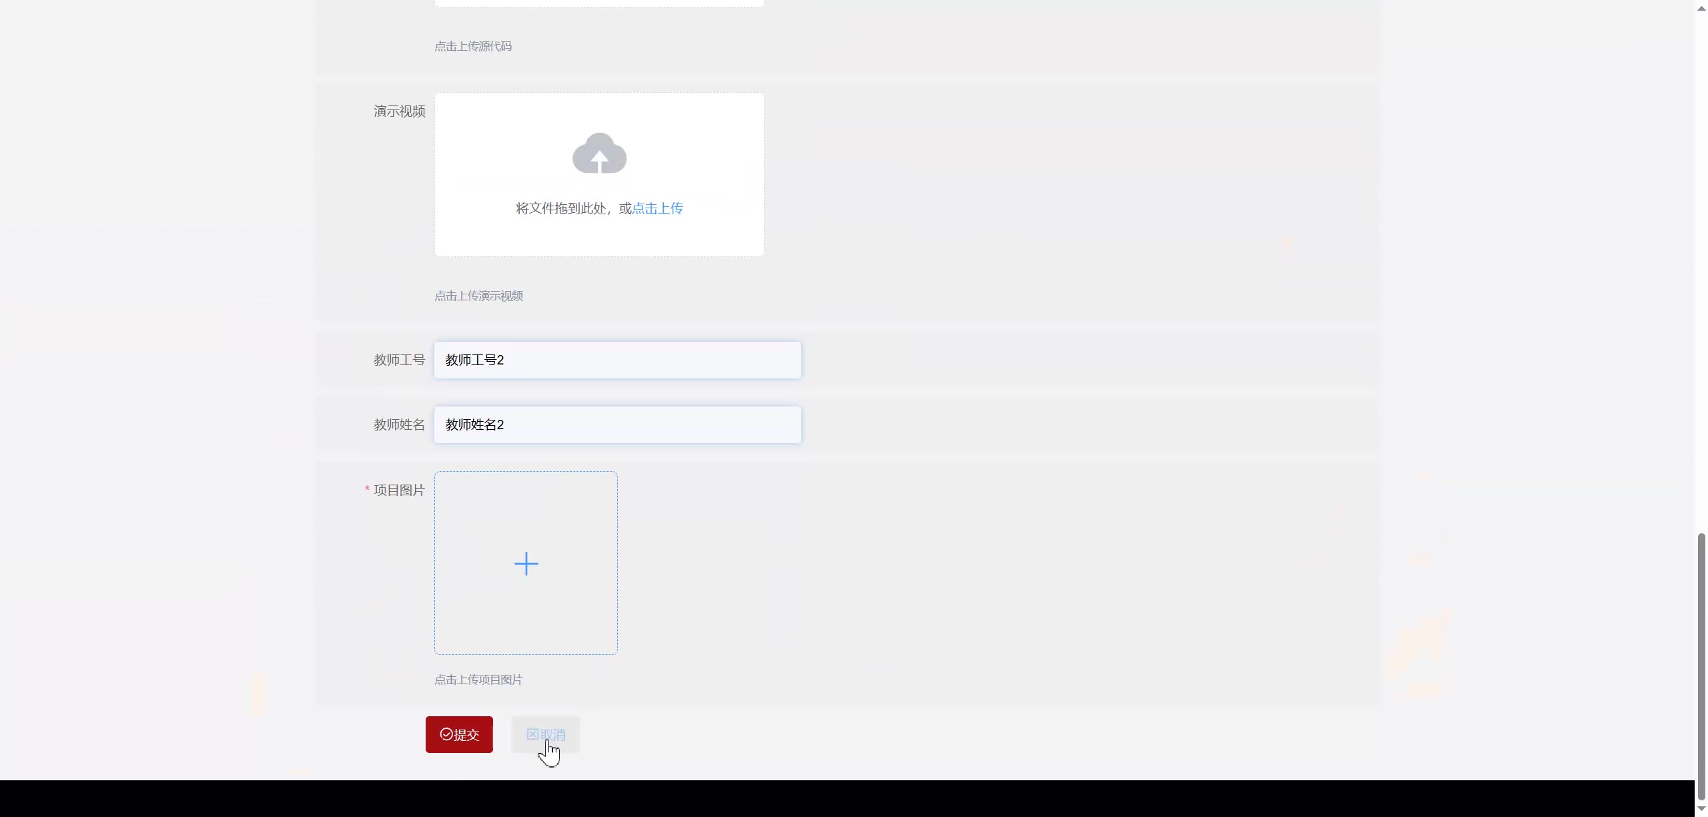Click the 演示视频 field label
The height and width of the screenshot is (817, 1708).
[x=399, y=111]
